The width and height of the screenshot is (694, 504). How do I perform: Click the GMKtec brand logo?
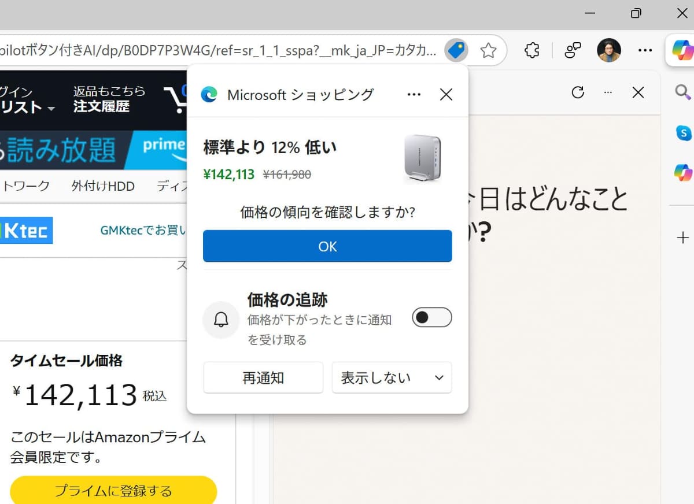(26, 230)
